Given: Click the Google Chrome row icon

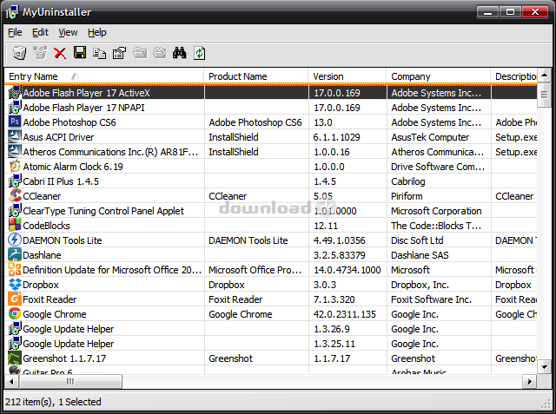Looking at the screenshot, I should pos(15,314).
